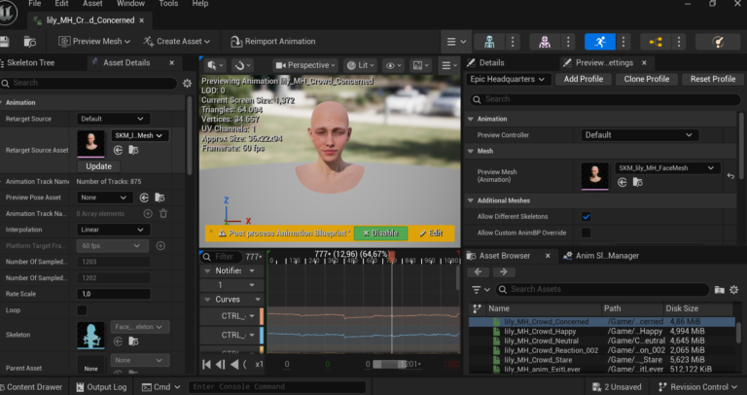Screen dimensions: 747x395
Task: Step to previous frame in timeline
Action: pos(220,365)
